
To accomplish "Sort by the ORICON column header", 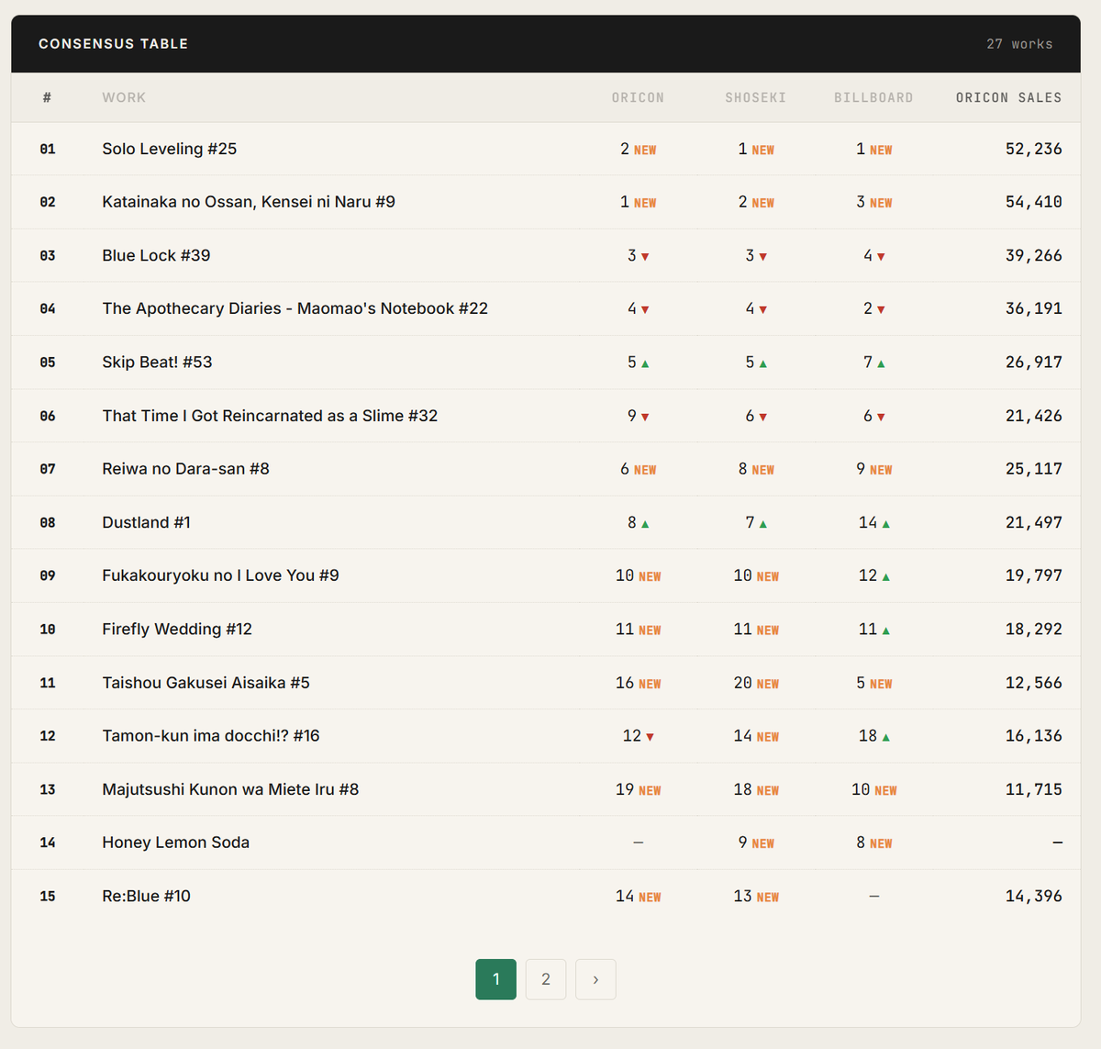I will 638,97.
